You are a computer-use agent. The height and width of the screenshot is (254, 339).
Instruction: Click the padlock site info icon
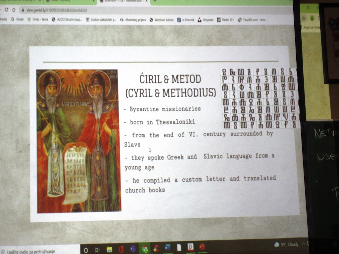coord(23,10)
